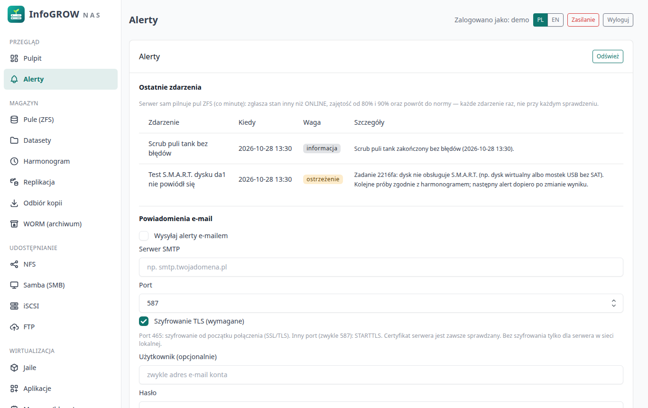
Task: Click the Odśwież button
Action: point(608,56)
